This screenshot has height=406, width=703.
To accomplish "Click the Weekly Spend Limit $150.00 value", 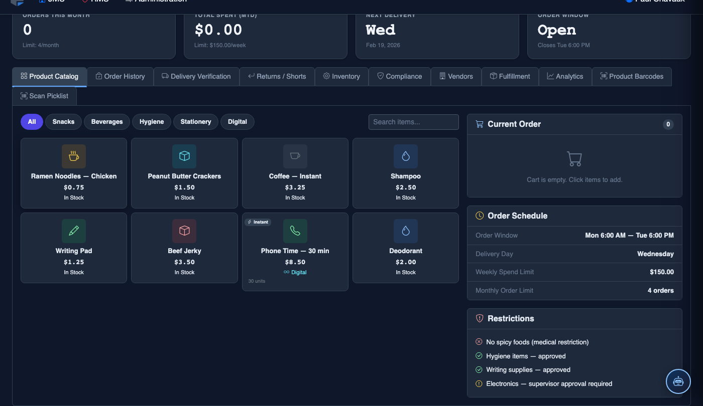I will pyautogui.click(x=662, y=272).
